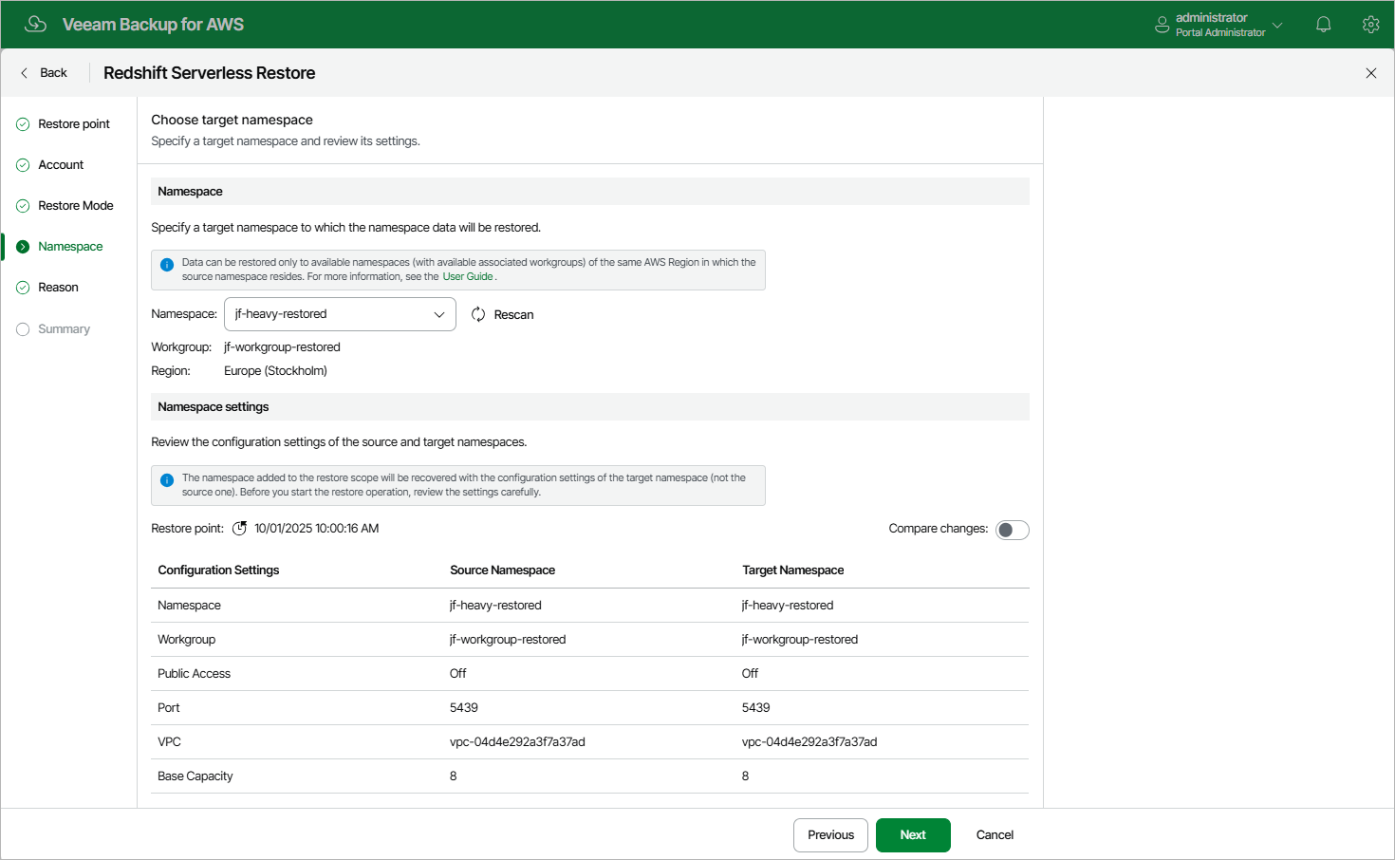
Task: Close the Redshift Serverless Restore wizard
Action: coord(1370,73)
